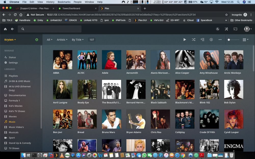Click the green secure lock icon by Kryten
This screenshot has height=159, width=255.
37,40
